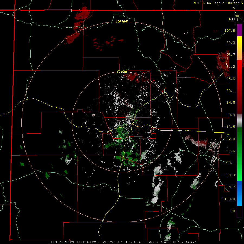
Task: Click the purple segment of the color bar
Action: click(239, 30)
